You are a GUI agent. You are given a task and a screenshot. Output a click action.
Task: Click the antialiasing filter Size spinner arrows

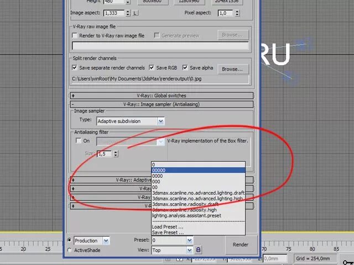[x=116, y=153]
